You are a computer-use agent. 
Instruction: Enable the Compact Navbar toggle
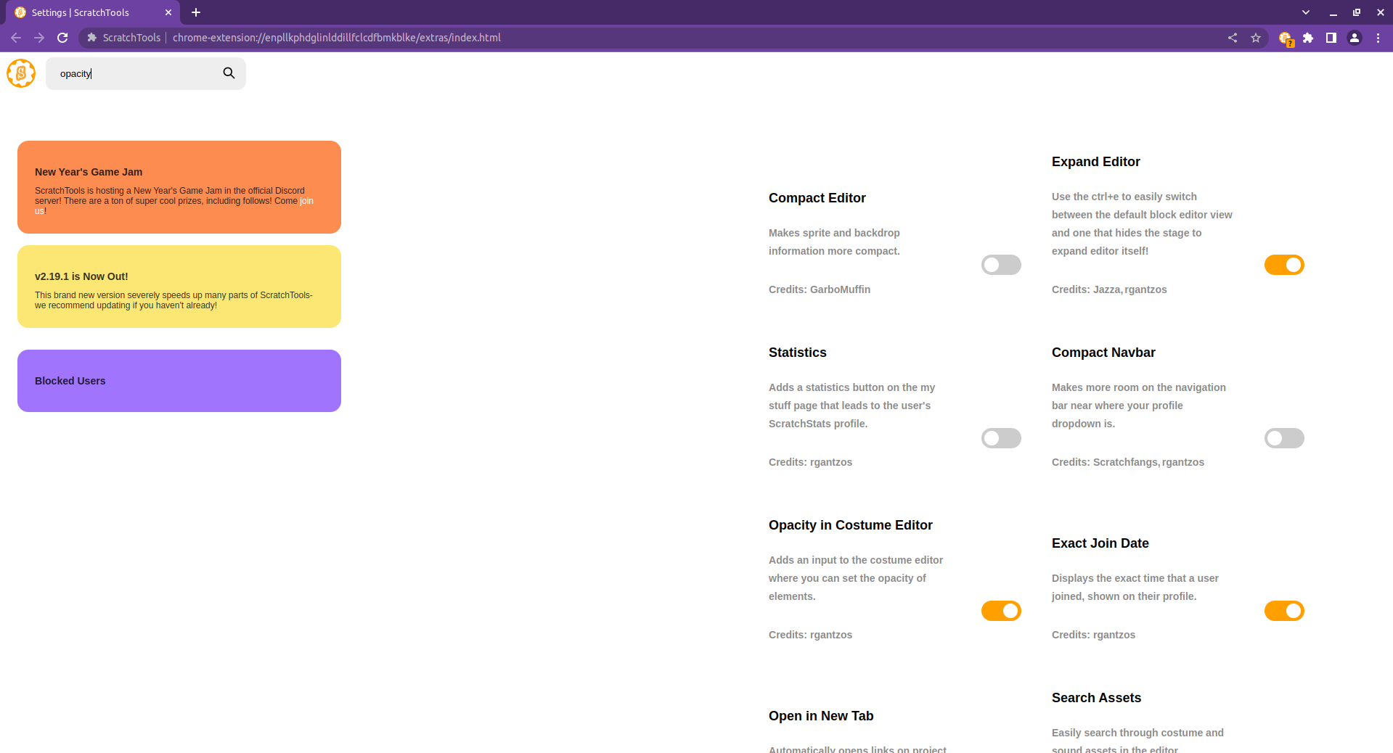tap(1283, 438)
